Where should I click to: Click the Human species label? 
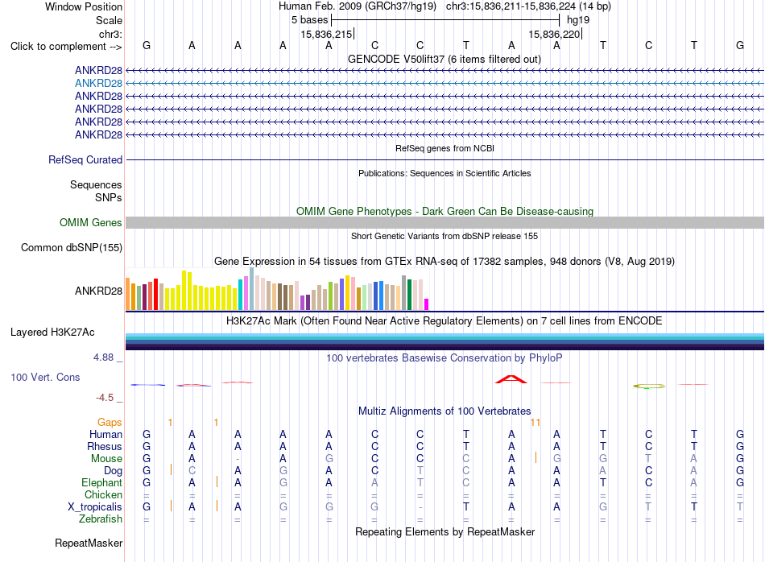click(105, 435)
